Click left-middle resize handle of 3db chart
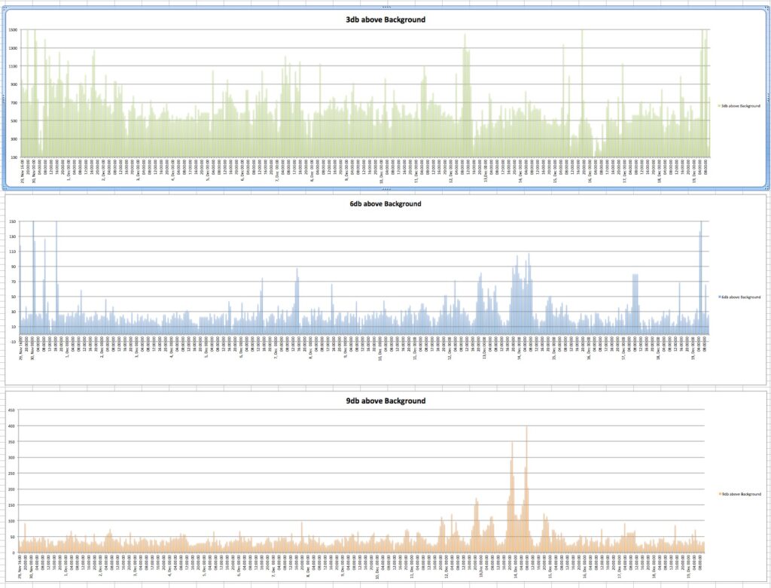Viewport: 771px width, 588px height. pos(4,99)
